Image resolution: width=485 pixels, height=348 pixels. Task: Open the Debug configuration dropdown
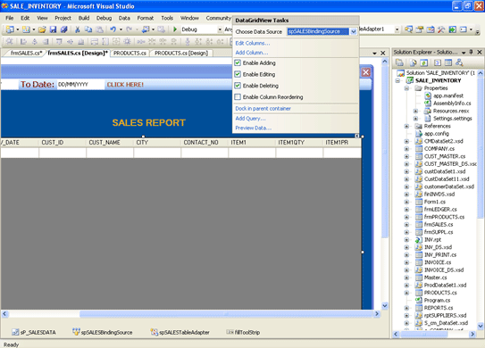click(x=220, y=29)
